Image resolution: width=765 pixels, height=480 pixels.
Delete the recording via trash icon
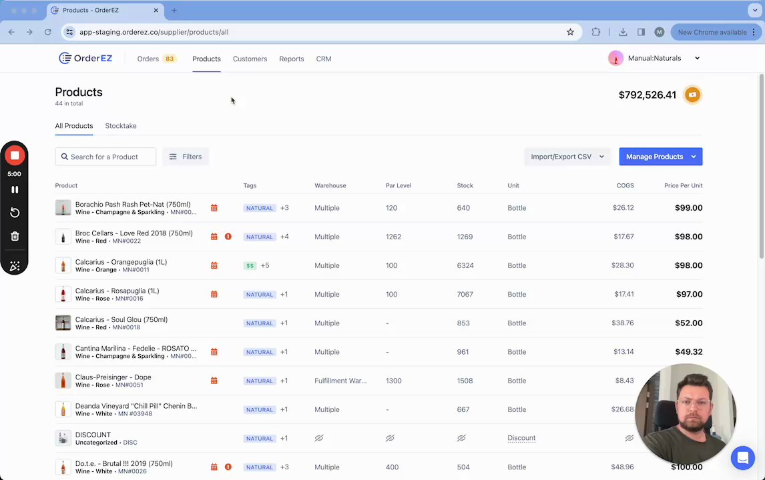pos(15,237)
